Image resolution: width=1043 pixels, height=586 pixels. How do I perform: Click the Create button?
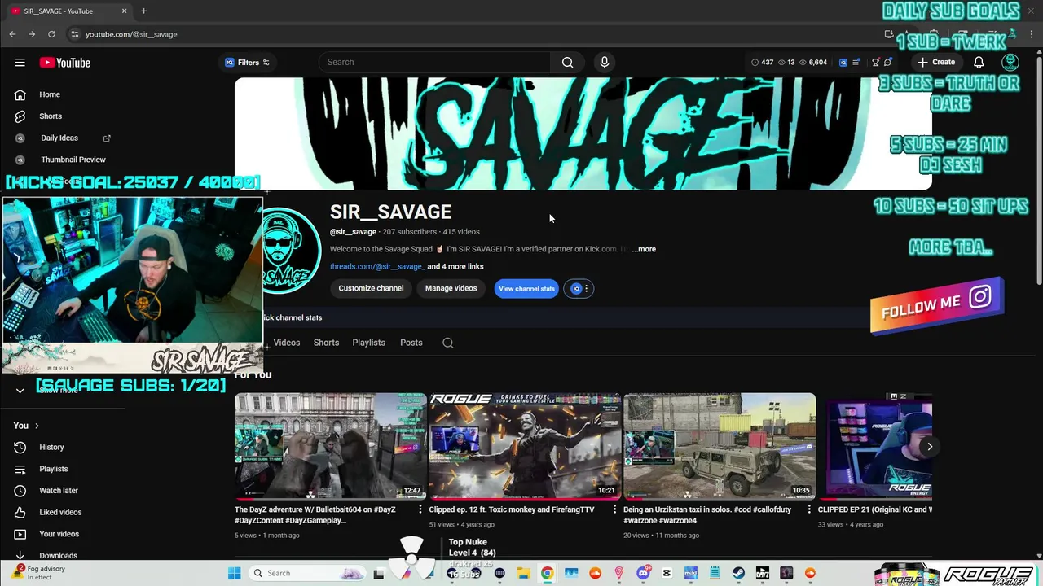pyautogui.click(x=935, y=62)
